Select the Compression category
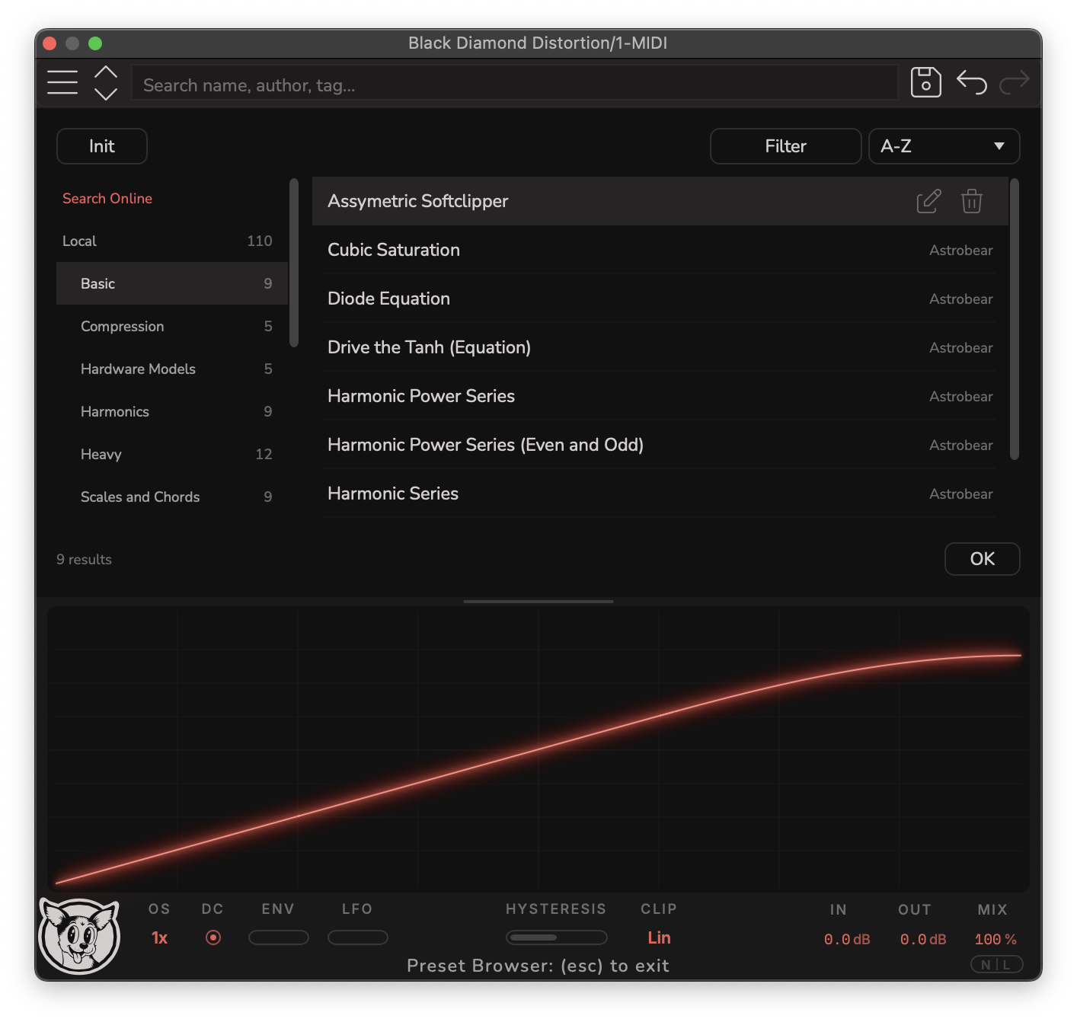The height and width of the screenshot is (1022, 1077). click(x=172, y=326)
